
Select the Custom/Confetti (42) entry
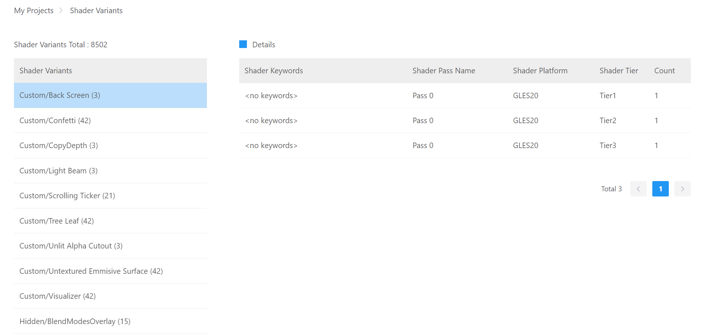(x=55, y=121)
